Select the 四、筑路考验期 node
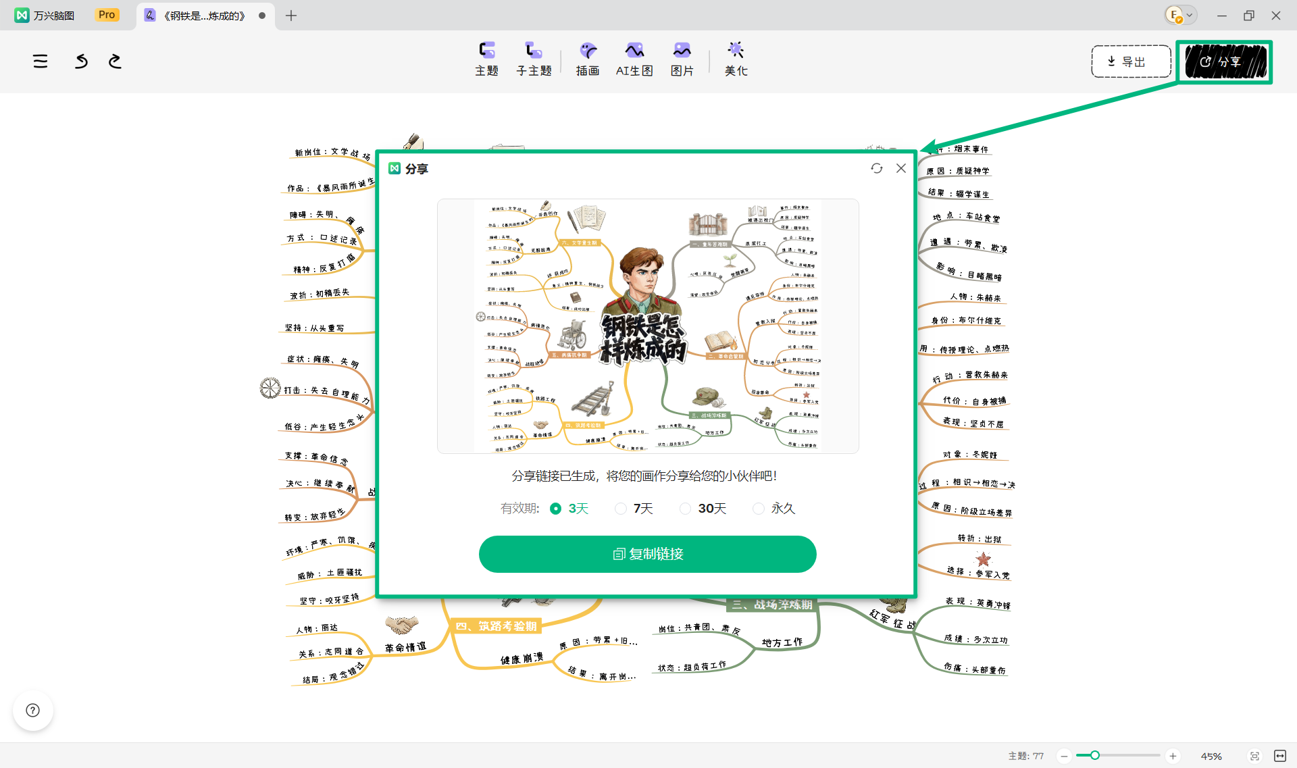1297x768 pixels. coord(496,626)
